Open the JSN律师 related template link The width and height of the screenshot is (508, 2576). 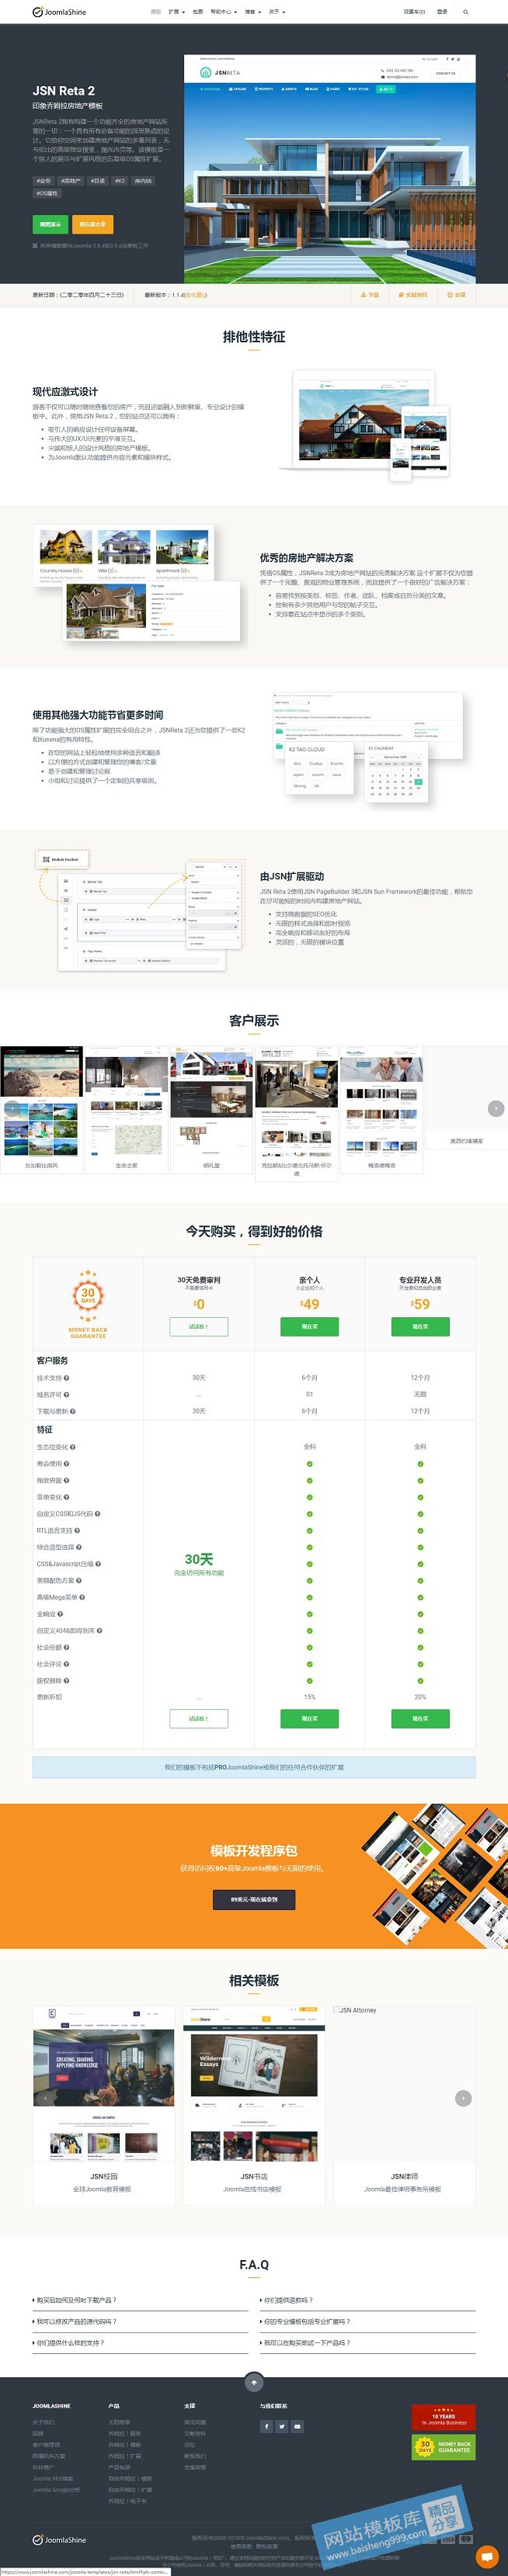(404, 2176)
